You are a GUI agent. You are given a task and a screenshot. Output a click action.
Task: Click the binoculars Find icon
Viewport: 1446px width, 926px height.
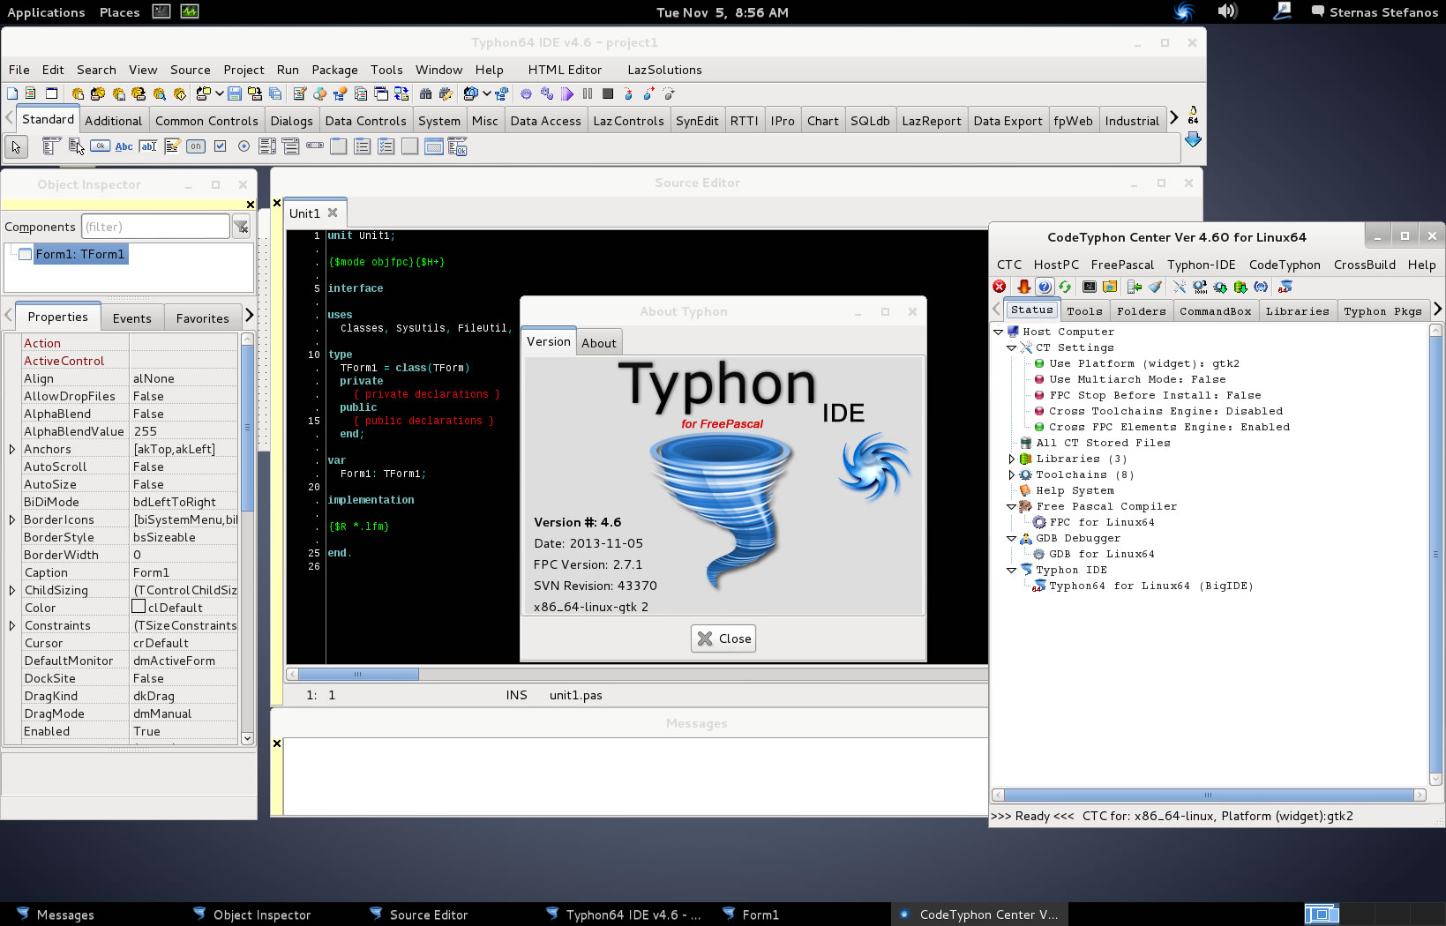coord(425,93)
